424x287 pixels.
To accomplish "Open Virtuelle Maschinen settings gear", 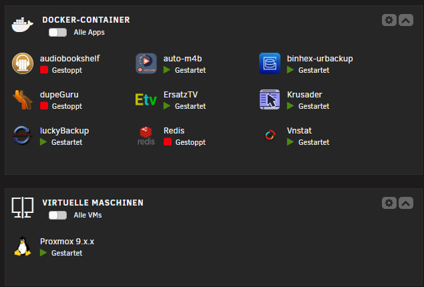I will tap(389, 203).
